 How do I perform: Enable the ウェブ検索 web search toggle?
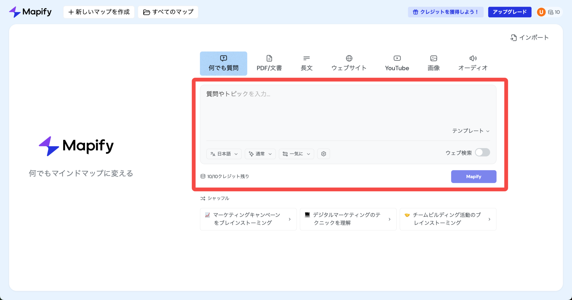[483, 152]
